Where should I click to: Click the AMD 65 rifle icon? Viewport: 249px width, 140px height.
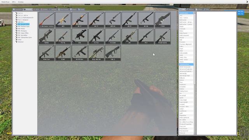[113, 20]
